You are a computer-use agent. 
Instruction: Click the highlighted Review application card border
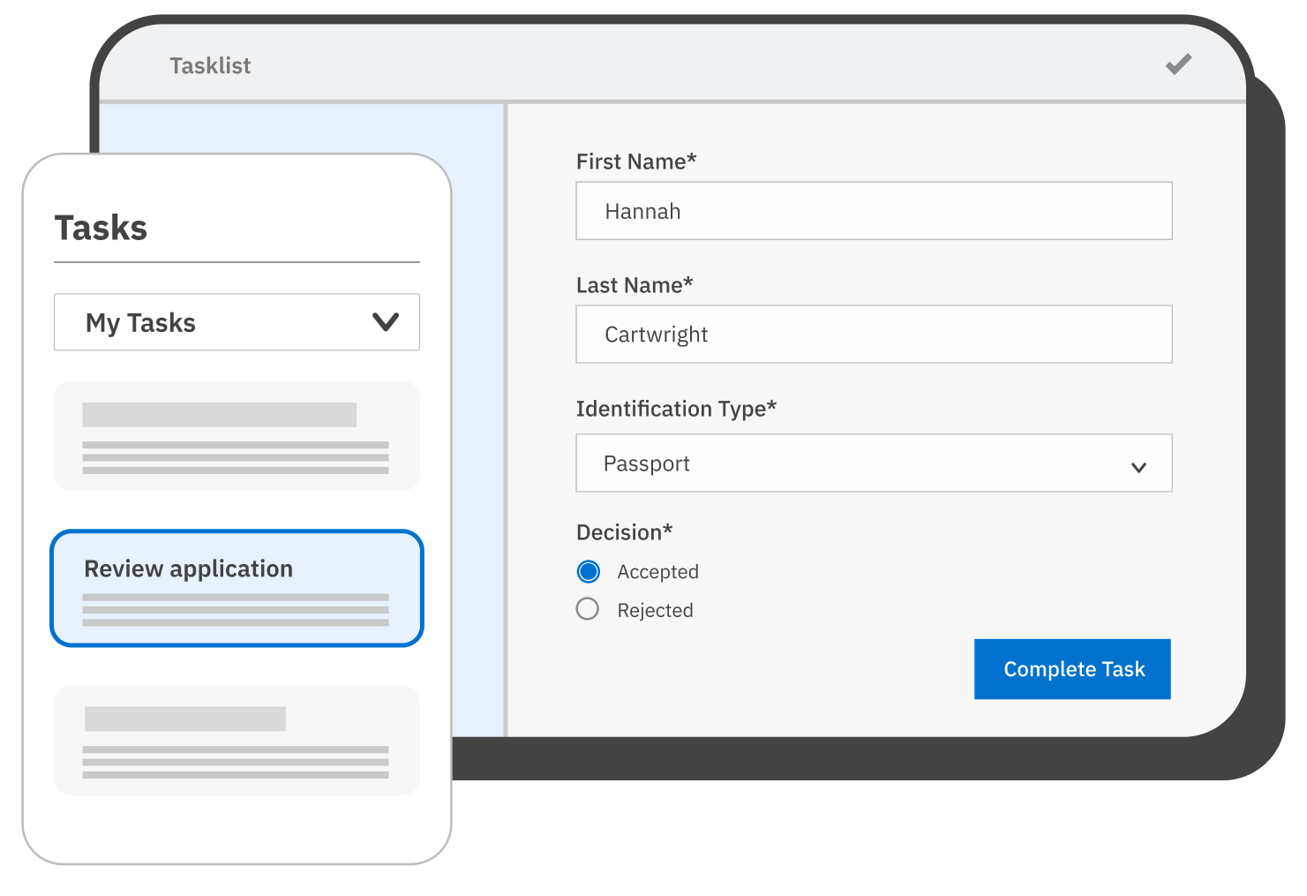coord(237,533)
